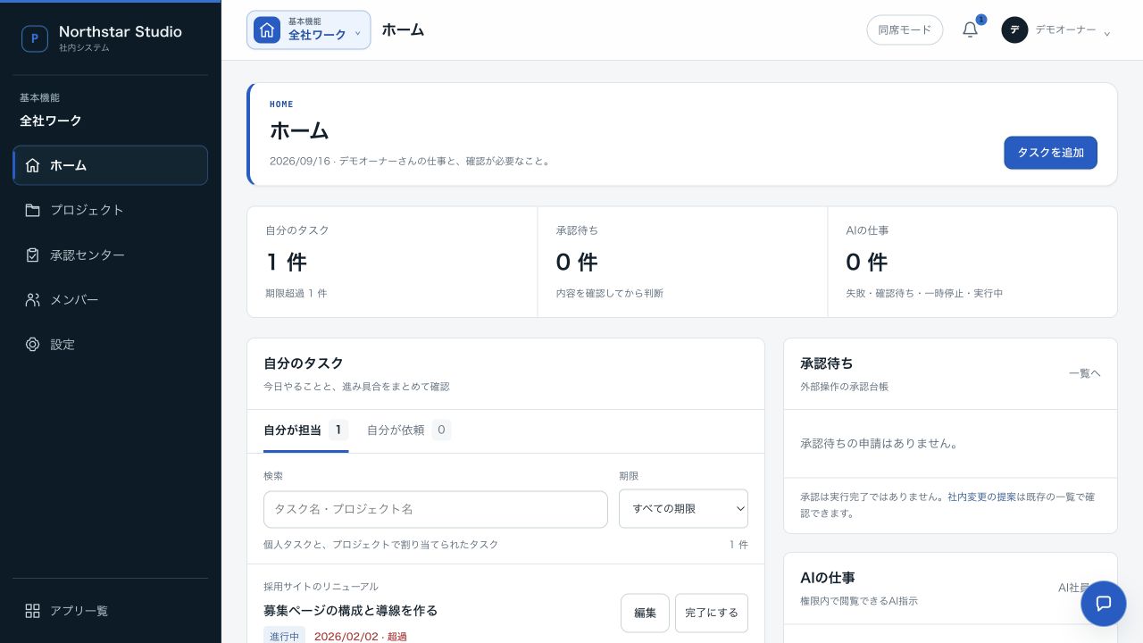Click the プロジェクト folder icon
This screenshot has width=1143, height=643.
(33, 210)
